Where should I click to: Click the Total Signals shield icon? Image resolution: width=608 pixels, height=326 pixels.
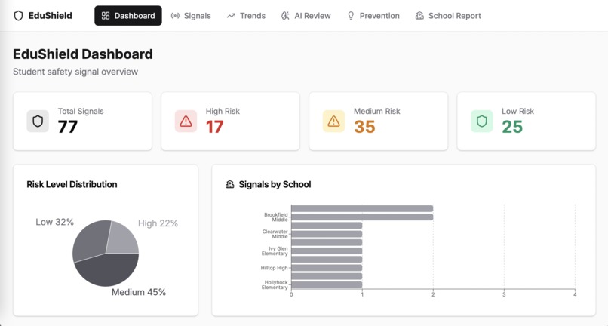[38, 121]
